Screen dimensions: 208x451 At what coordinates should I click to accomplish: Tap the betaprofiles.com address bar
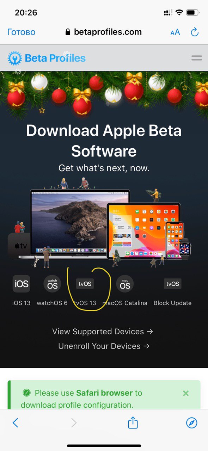pos(104,32)
